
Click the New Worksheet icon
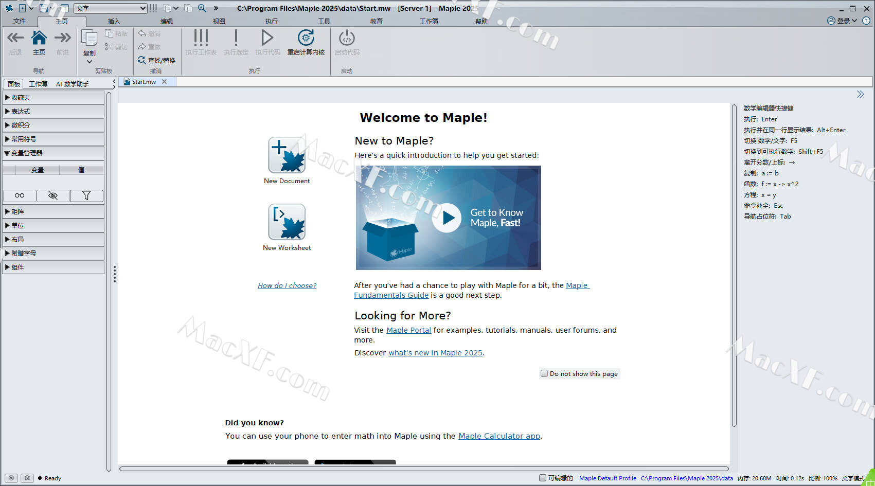coord(287,222)
